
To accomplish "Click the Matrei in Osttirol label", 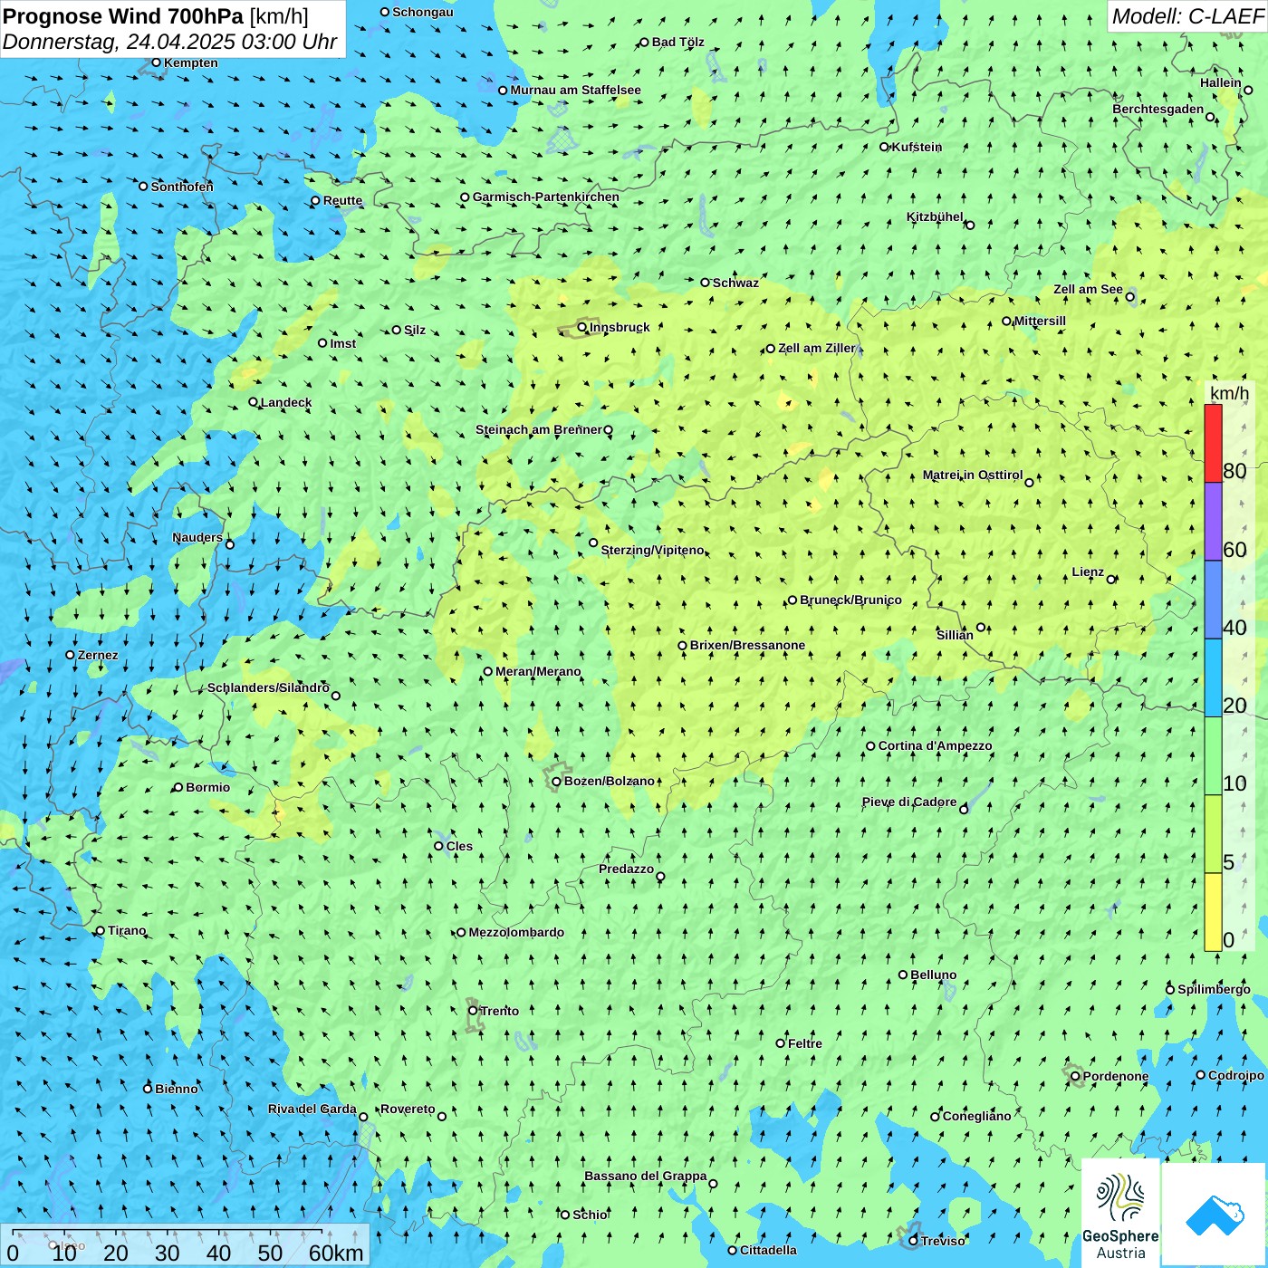I will (x=973, y=475).
